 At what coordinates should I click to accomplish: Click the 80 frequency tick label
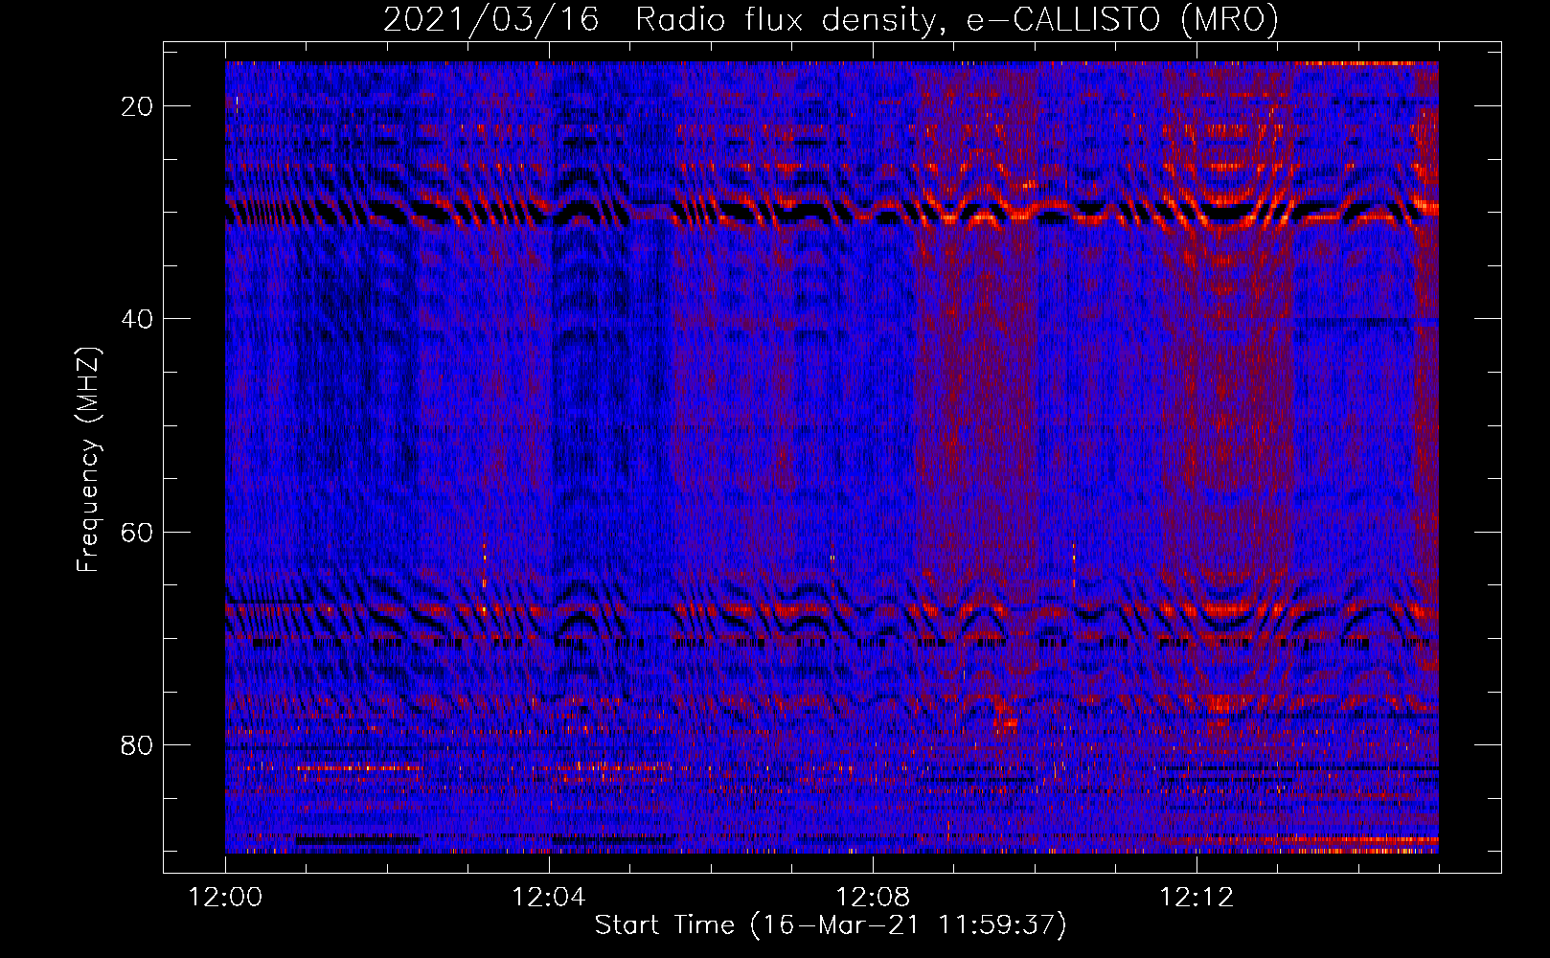coord(137,745)
